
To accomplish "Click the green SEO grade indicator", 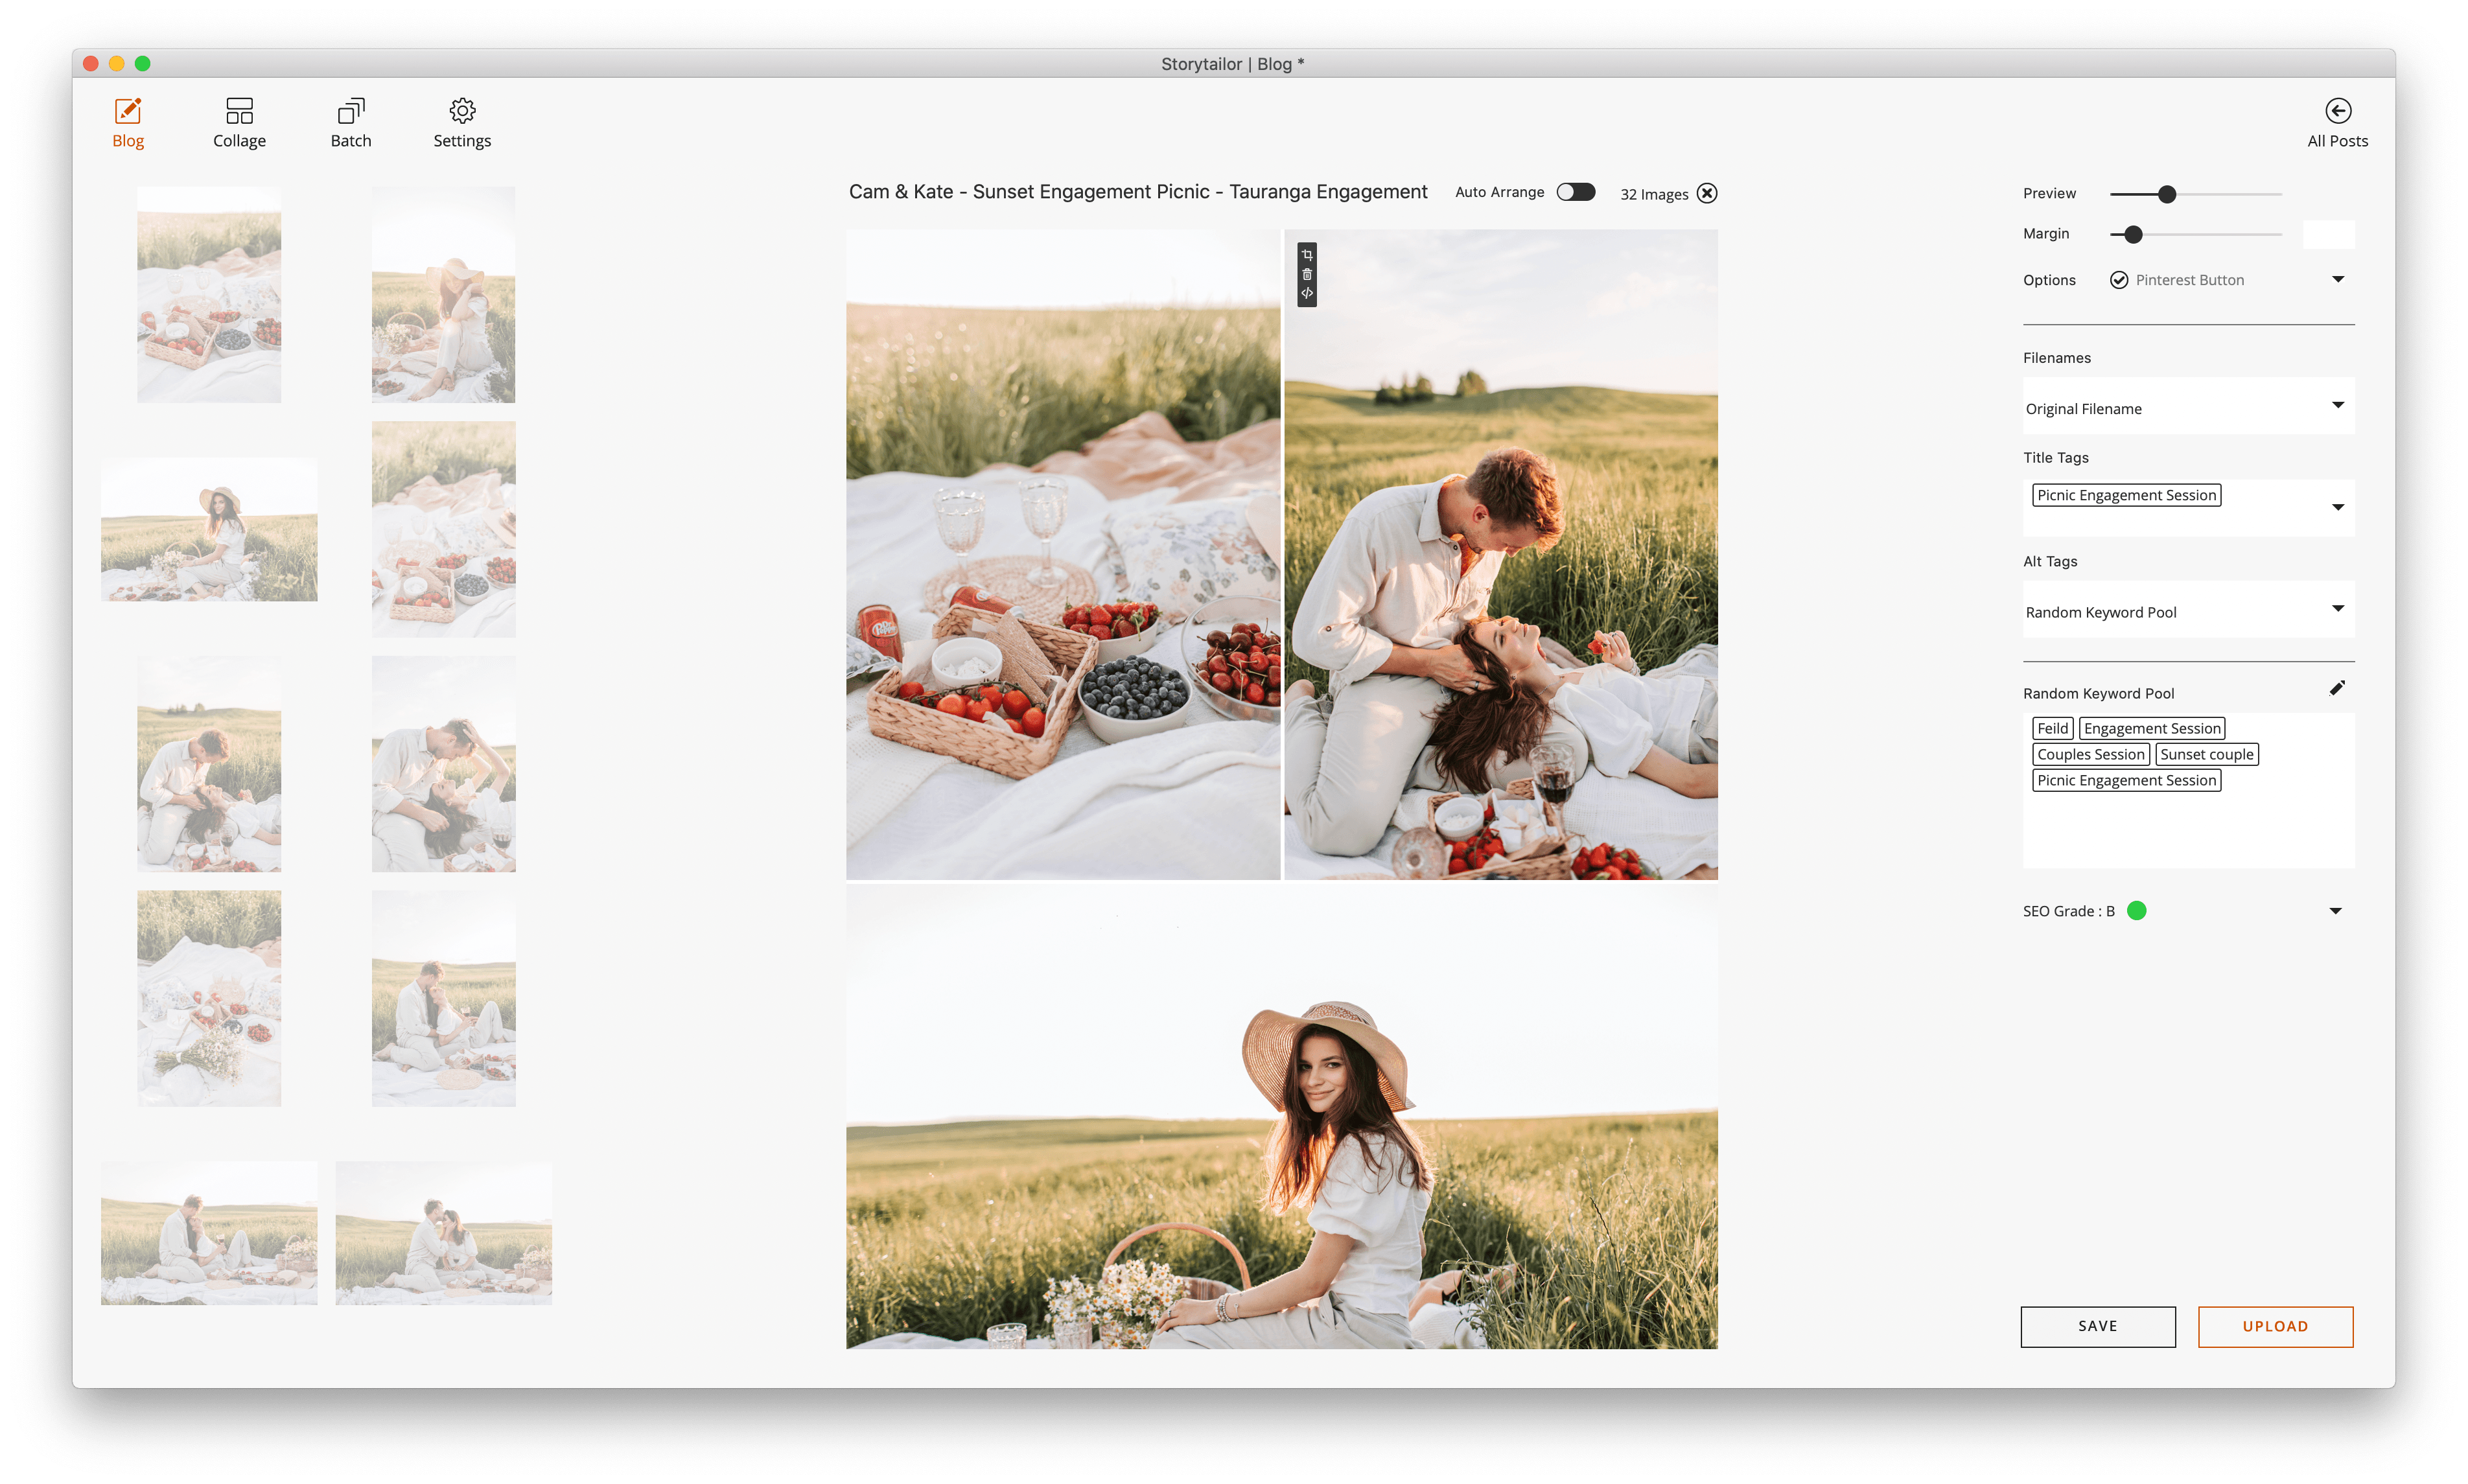I will point(2136,910).
